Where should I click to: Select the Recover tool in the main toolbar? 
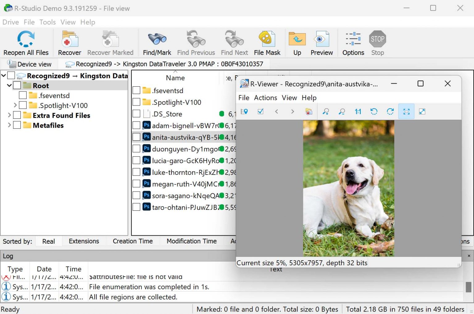click(x=69, y=43)
